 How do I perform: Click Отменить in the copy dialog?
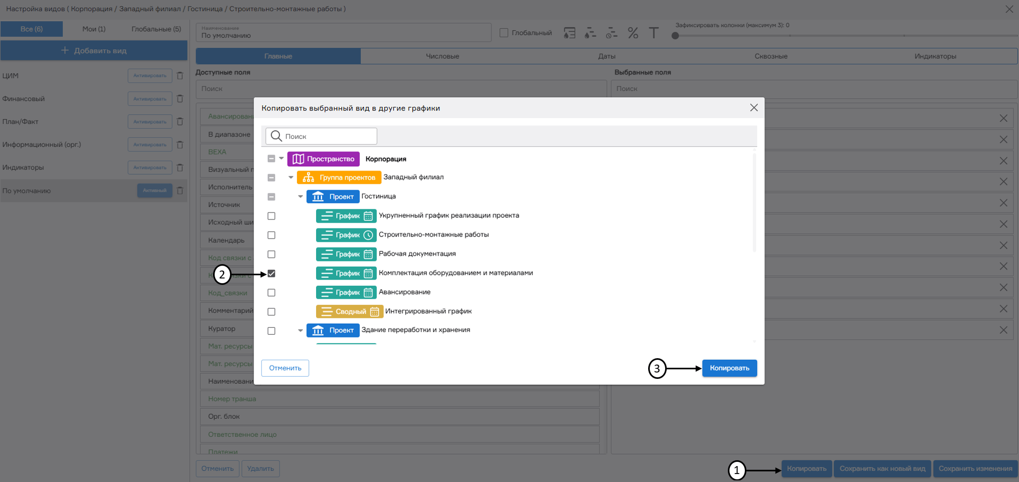coord(285,368)
